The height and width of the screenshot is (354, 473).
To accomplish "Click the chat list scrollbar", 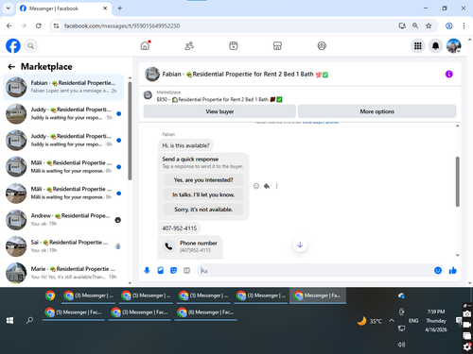I will 130,130.
